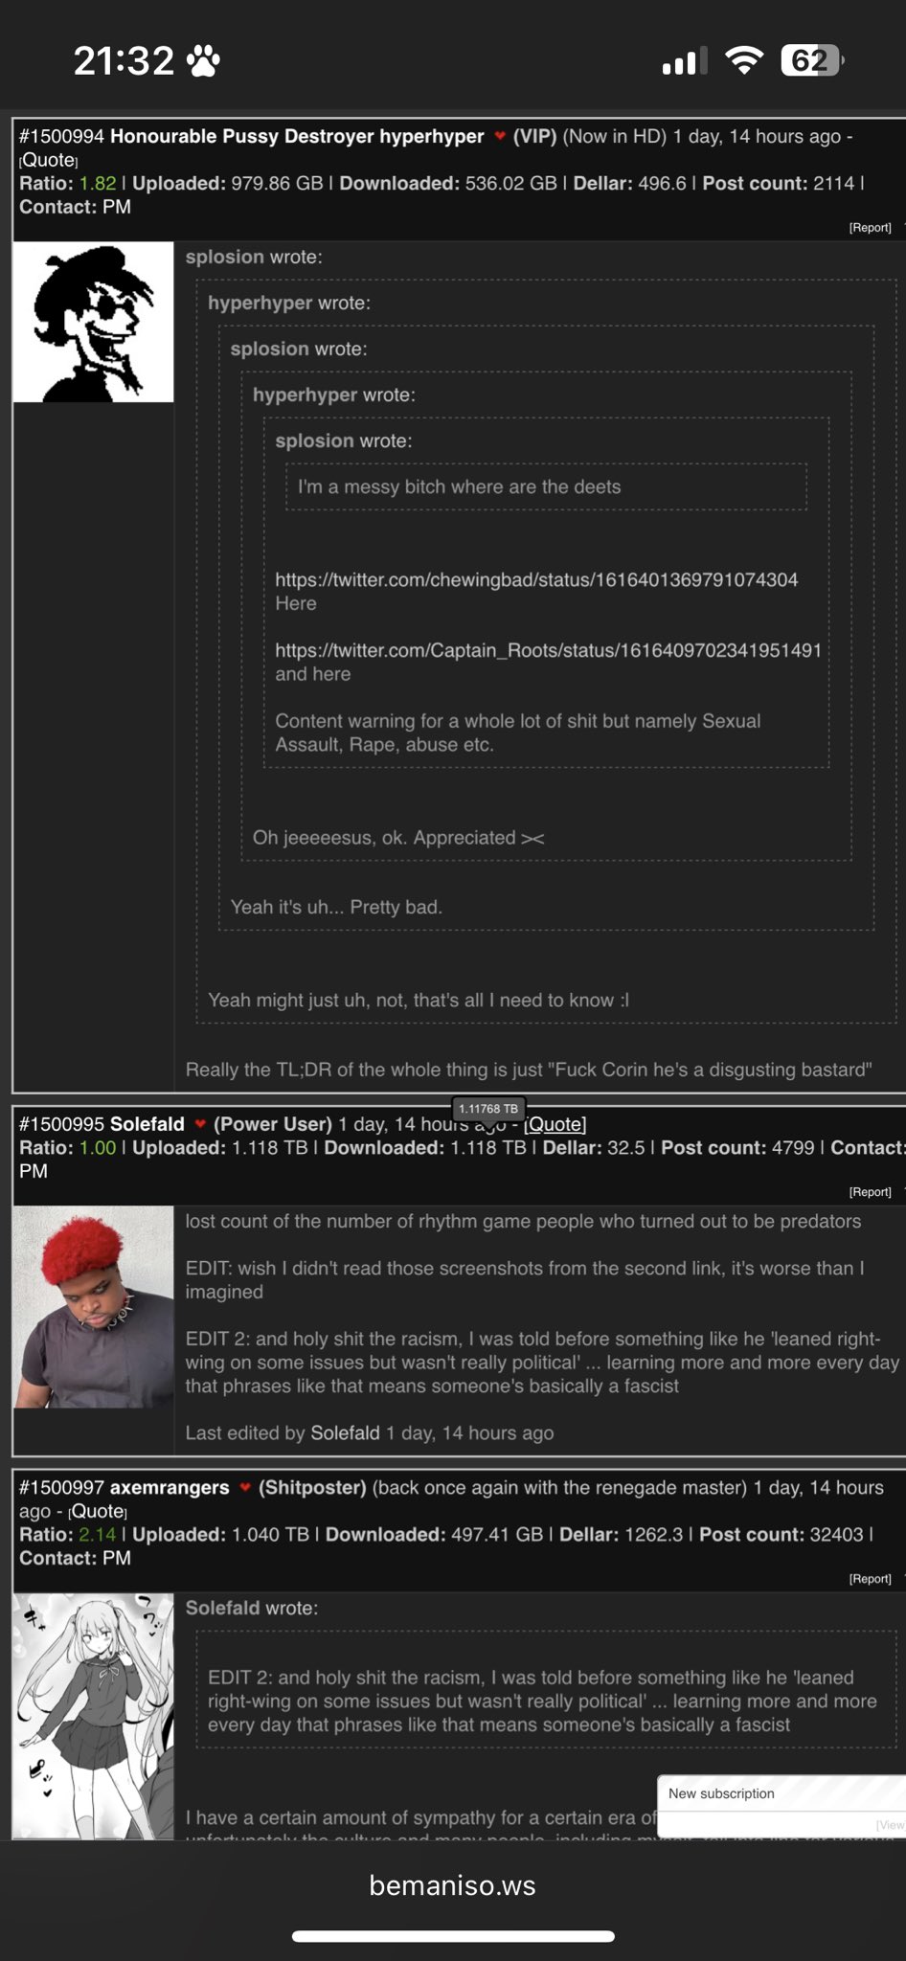This screenshot has height=1961, width=906.
Task: Click the heart icon beside Solefald
Action: [x=200, y=1123]
